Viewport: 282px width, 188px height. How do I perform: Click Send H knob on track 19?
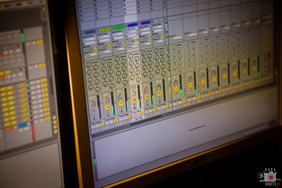coord(151,76)
